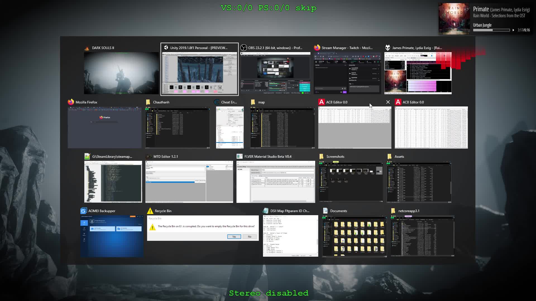This screenshot has width=536, height=301.
Task: Click the FLVER Material Studio app icon
Action: click(240, 156)
